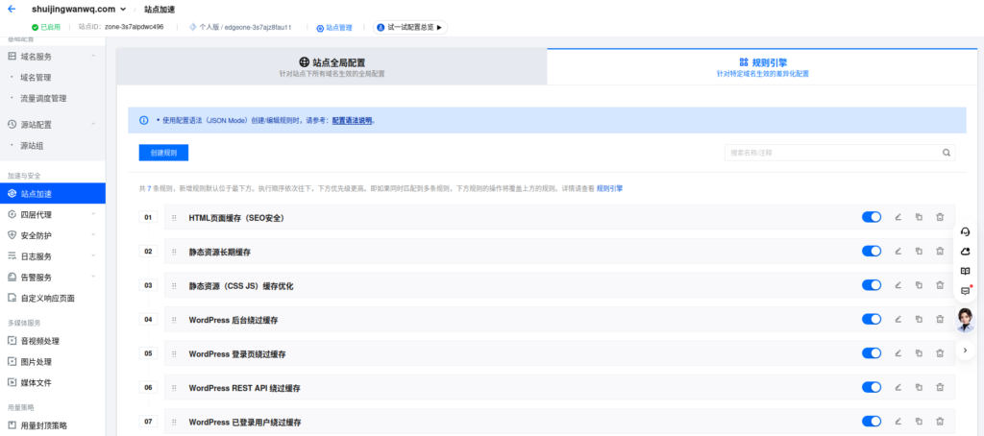Switch to the 站点全局配置 tab
The width and height of the screenshot is (984, 436).
pyautogui.click(x=332, y=66)
